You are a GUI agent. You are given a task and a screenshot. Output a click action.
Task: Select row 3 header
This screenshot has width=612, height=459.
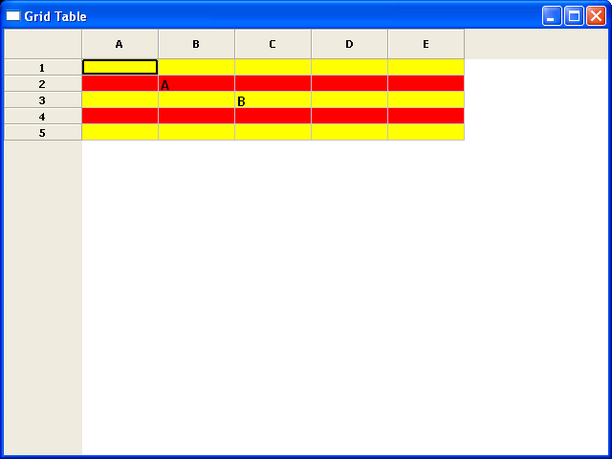pos(42,100)
